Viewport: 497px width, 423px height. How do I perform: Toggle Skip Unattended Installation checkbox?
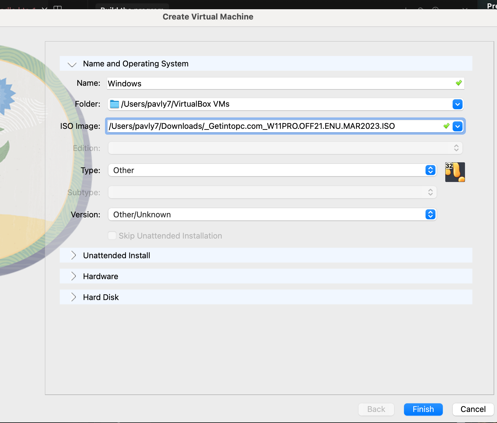[112, 236]
